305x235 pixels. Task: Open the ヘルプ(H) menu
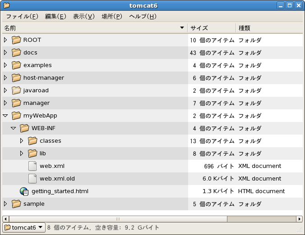coord(143,17)
